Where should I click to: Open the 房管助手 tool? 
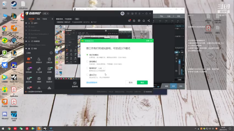point(39,60)
